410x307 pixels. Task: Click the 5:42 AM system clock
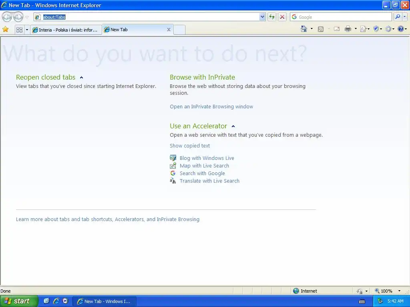(x=395, y=301)
